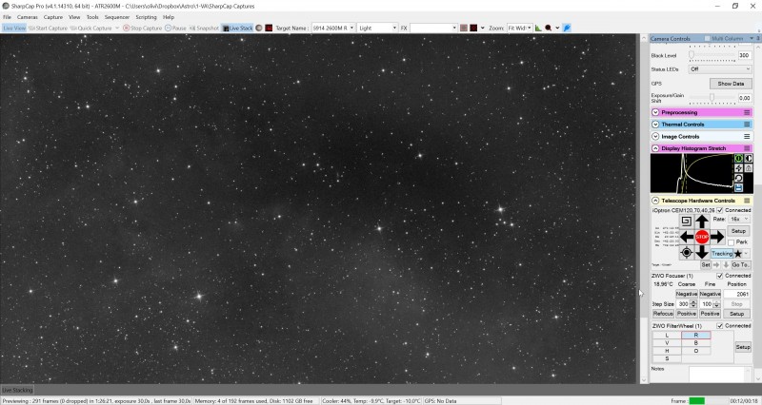Save the histogram stretch settings
This screenshot has width=762, height=405.
[739, 187]
